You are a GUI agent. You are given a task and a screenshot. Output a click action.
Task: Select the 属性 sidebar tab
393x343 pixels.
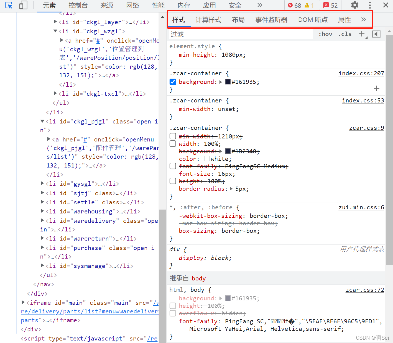pos(344,20)
